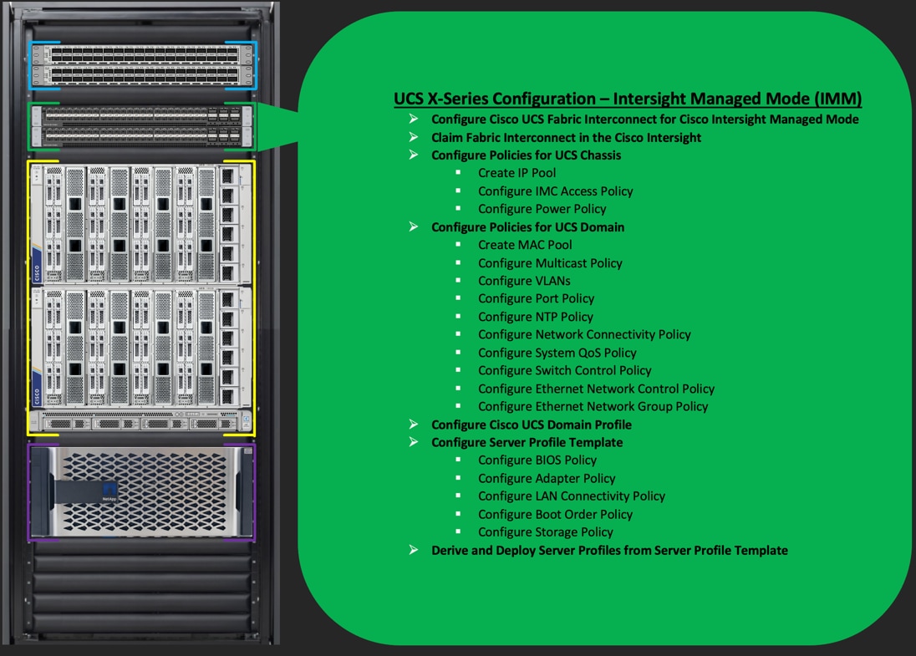
Task: Select "Configure Network Connectivity Policy" item
Action: pos(584,334)
